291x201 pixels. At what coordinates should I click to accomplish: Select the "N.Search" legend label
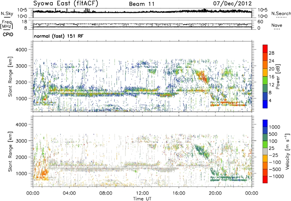281,13
